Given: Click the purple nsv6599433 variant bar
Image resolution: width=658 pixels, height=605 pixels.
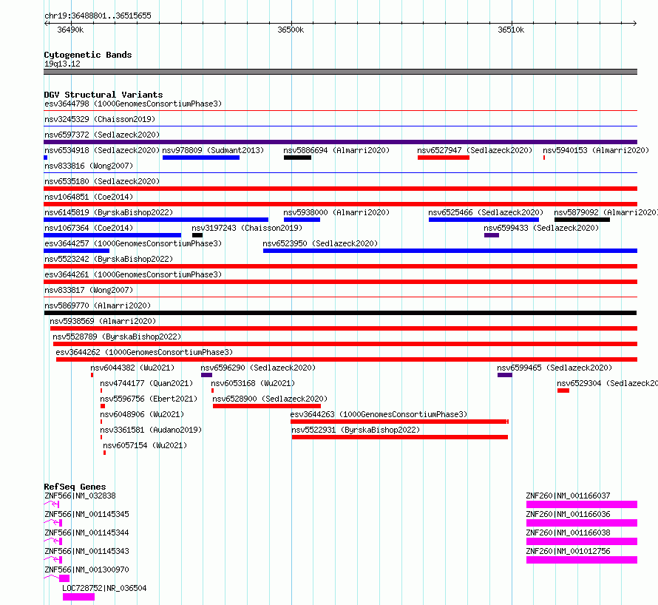Looking at the screenshot, I should point(492,235).
